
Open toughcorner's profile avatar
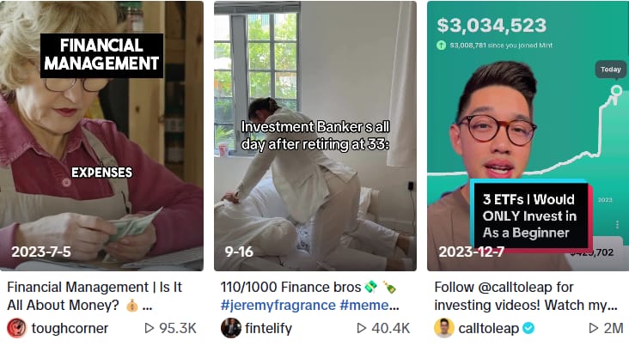(17, 328)
